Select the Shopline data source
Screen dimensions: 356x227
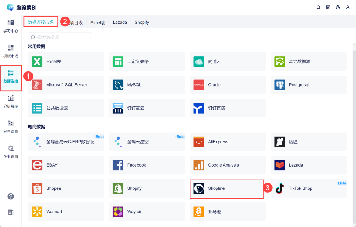[x=227, y=188]
